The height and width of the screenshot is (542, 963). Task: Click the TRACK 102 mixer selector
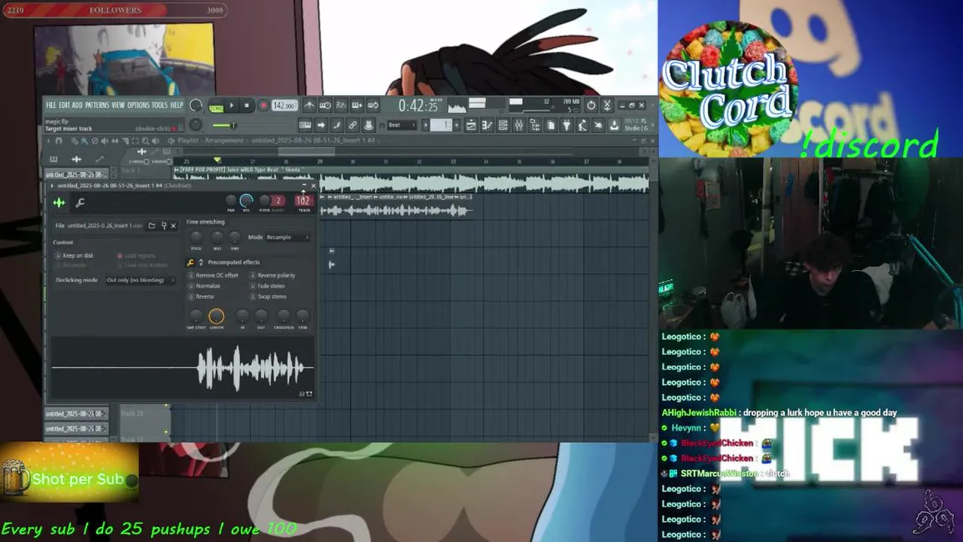[304, 201]
